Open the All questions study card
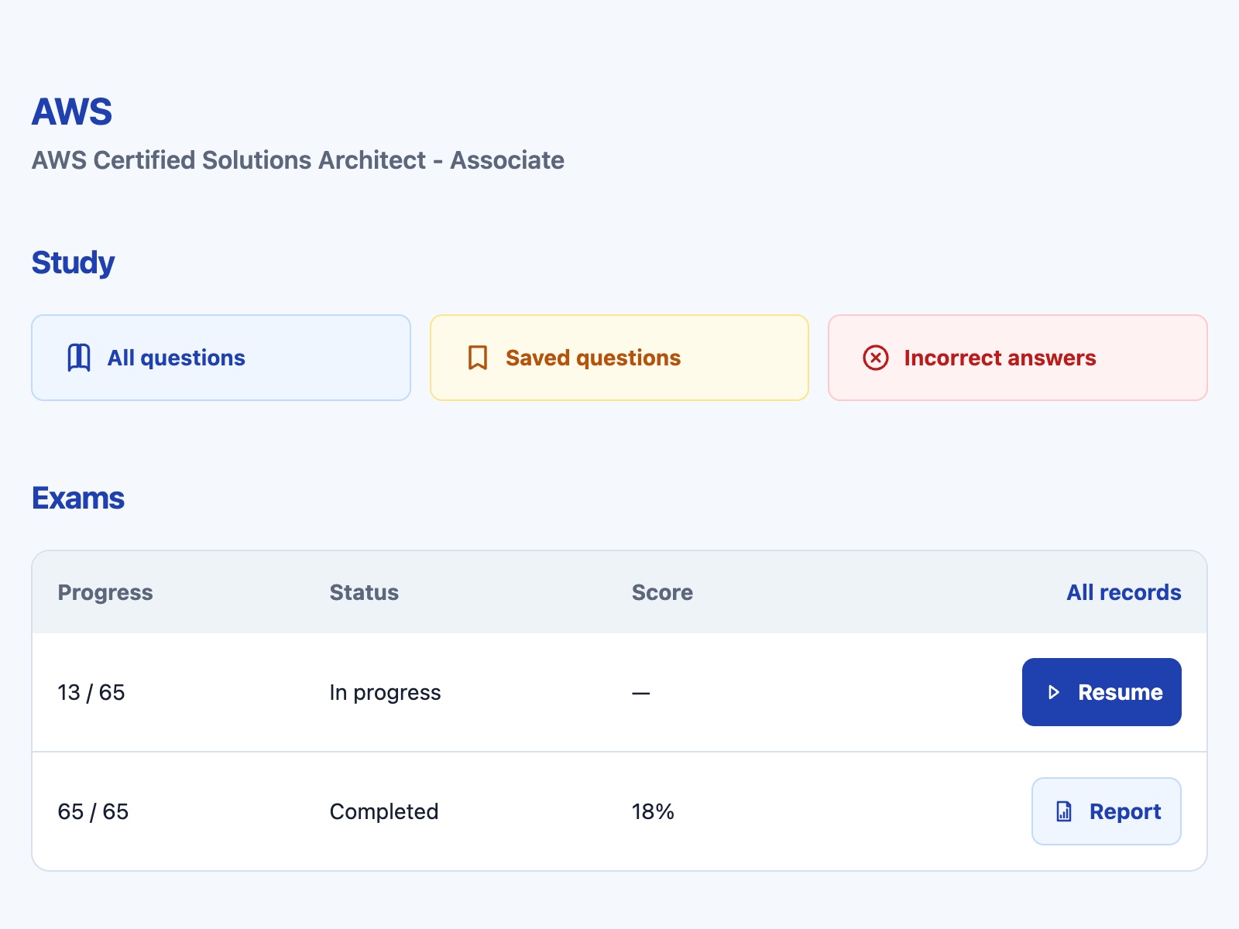The width and height of the screenshot is (1239, 929). coord(221,358)
